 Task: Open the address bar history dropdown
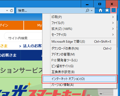(7, 11)
